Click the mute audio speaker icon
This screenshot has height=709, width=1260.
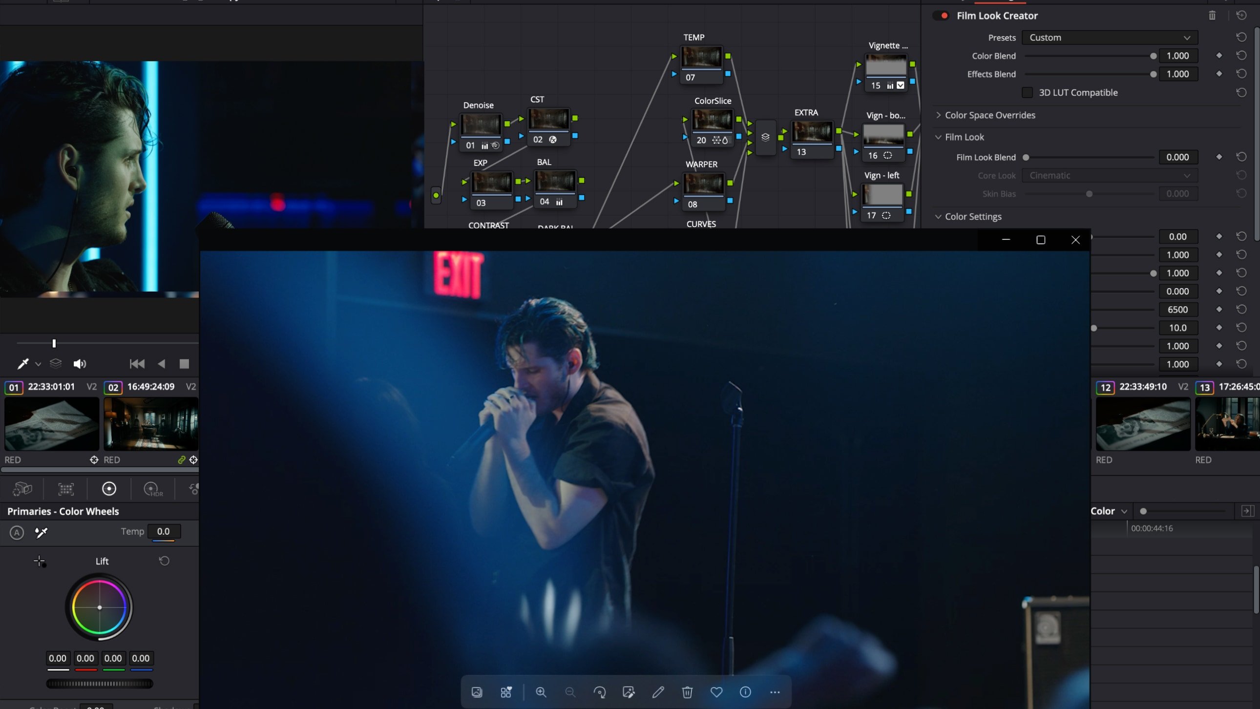(x=79, y=364)
